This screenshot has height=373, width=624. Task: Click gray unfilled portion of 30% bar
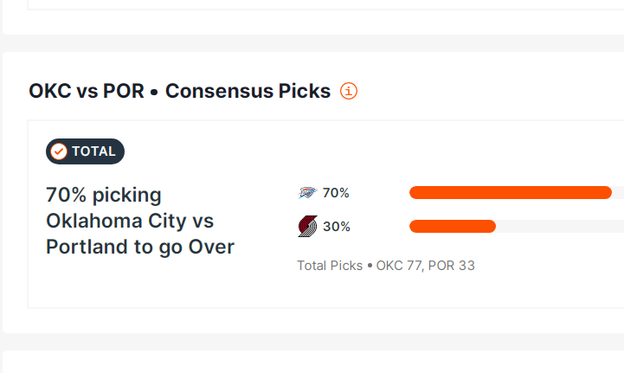[560, 226]
